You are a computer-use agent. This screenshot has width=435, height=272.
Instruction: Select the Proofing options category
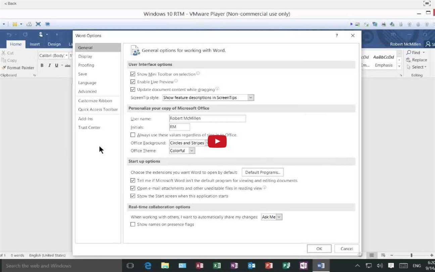[x=98, y=65]
